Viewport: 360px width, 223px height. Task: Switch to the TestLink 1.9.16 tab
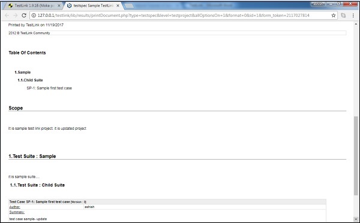[33, 6]
